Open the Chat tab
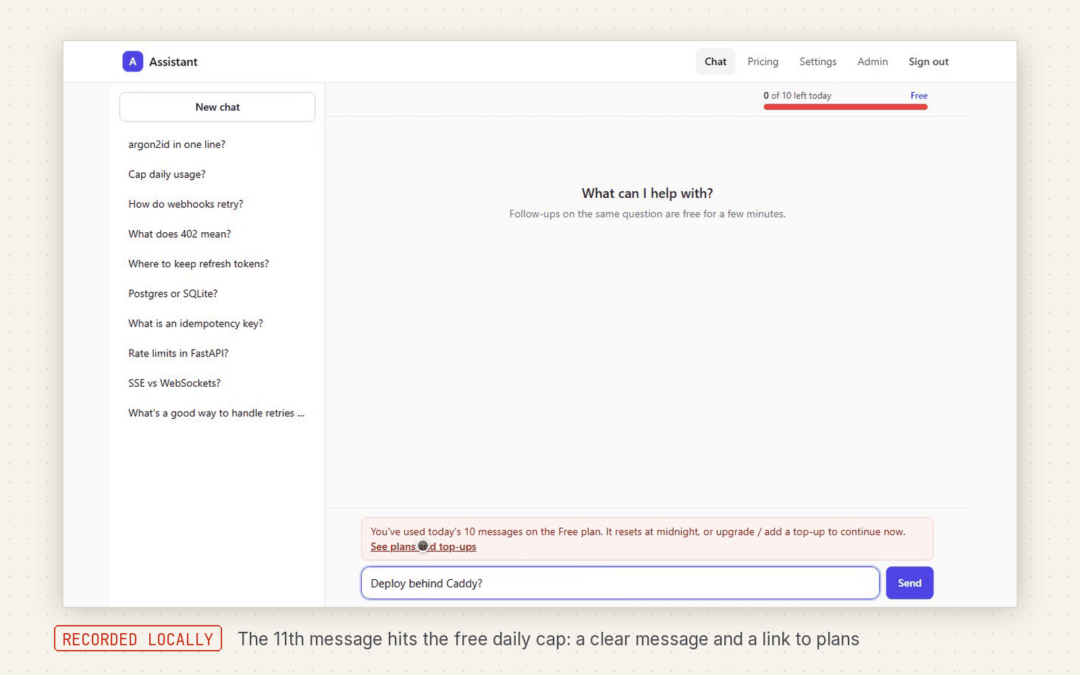 click(715, 61)
